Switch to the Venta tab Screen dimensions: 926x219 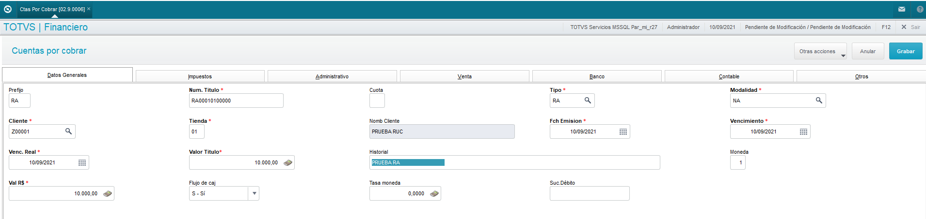click(x=464, y=76)
